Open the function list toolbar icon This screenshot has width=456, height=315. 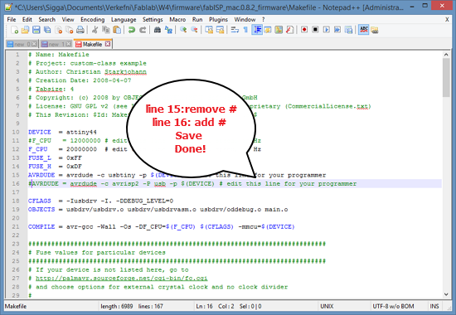289,30
